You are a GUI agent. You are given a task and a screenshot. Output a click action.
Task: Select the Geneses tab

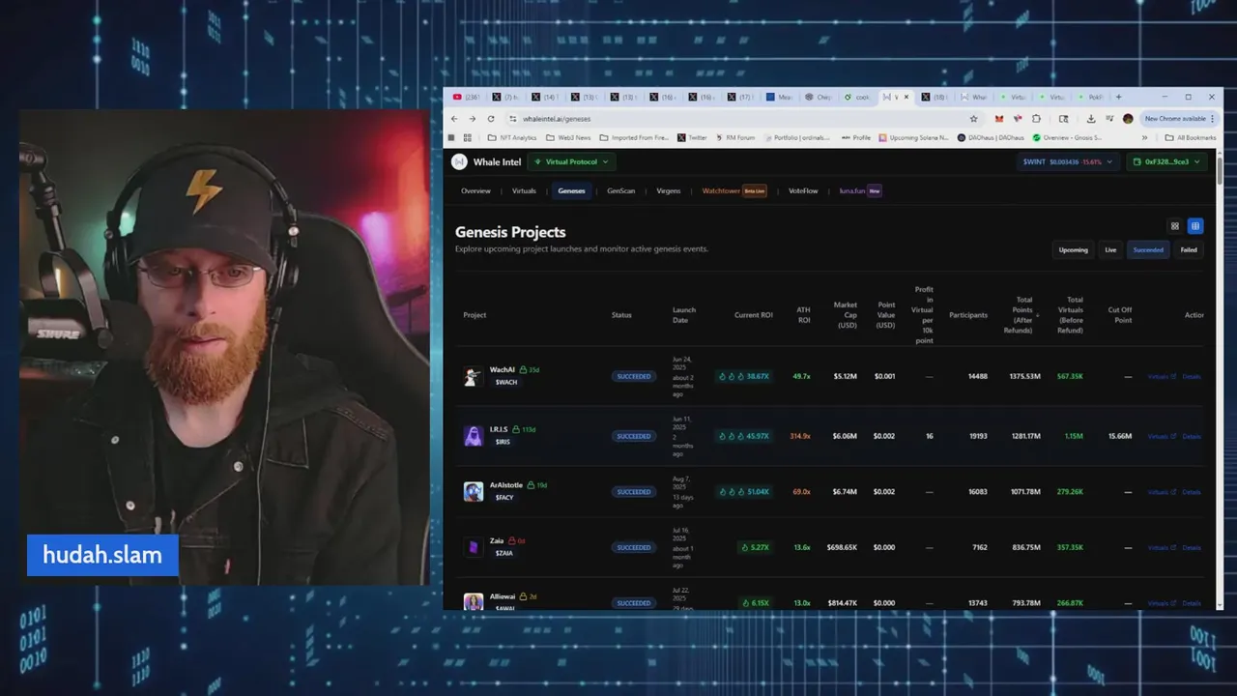point(571,190)
